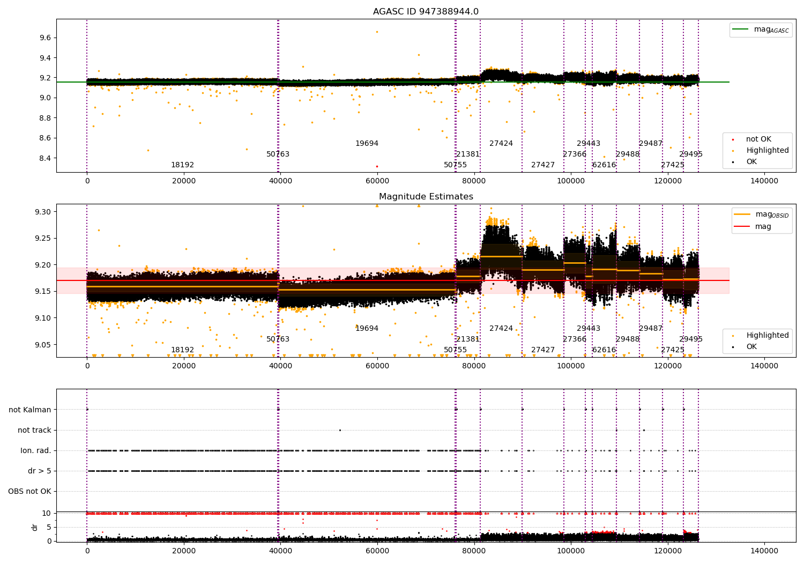Click the red 'not OK' point at 60000
Screen dimensions: 804x563
coord(377,166)
